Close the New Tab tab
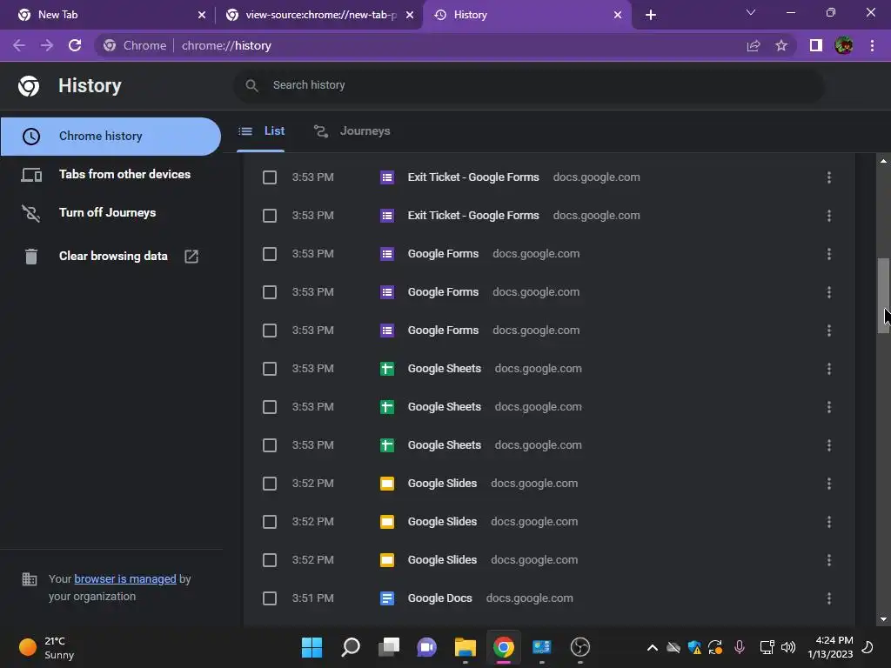 (202, 16)
